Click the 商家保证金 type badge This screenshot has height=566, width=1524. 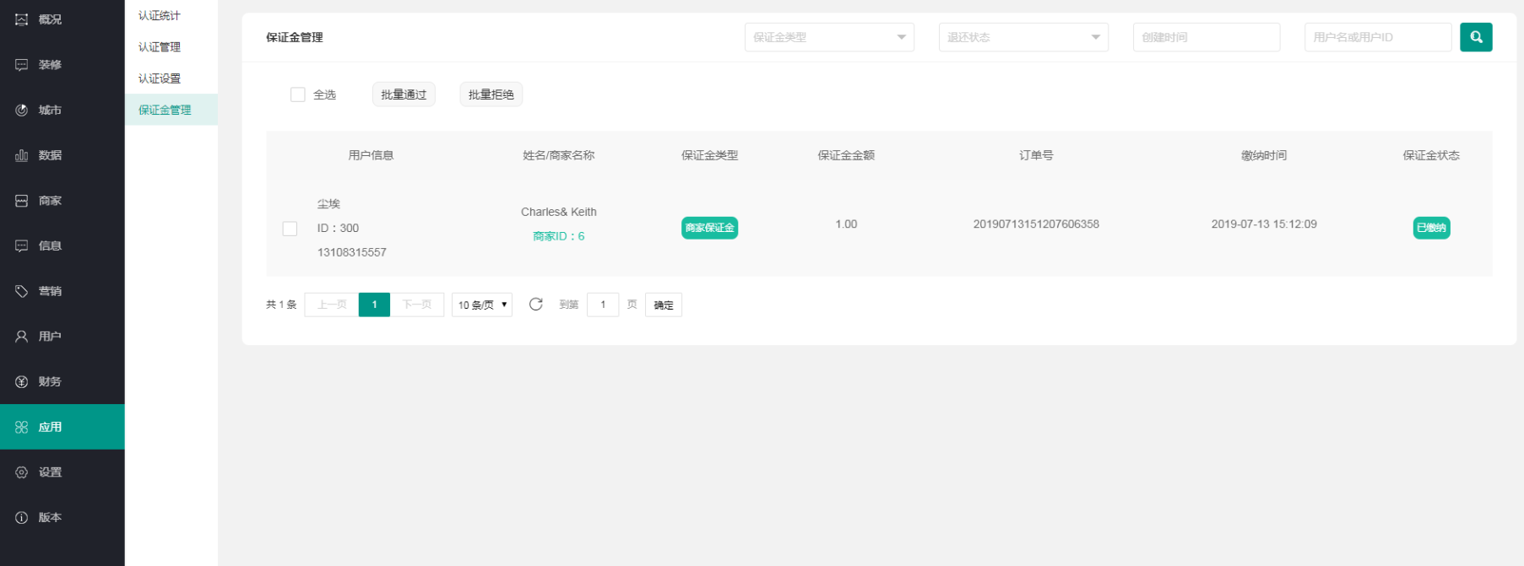[x=710, y=228]
